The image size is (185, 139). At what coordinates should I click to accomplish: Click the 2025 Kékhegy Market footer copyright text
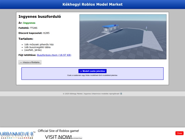91,94
